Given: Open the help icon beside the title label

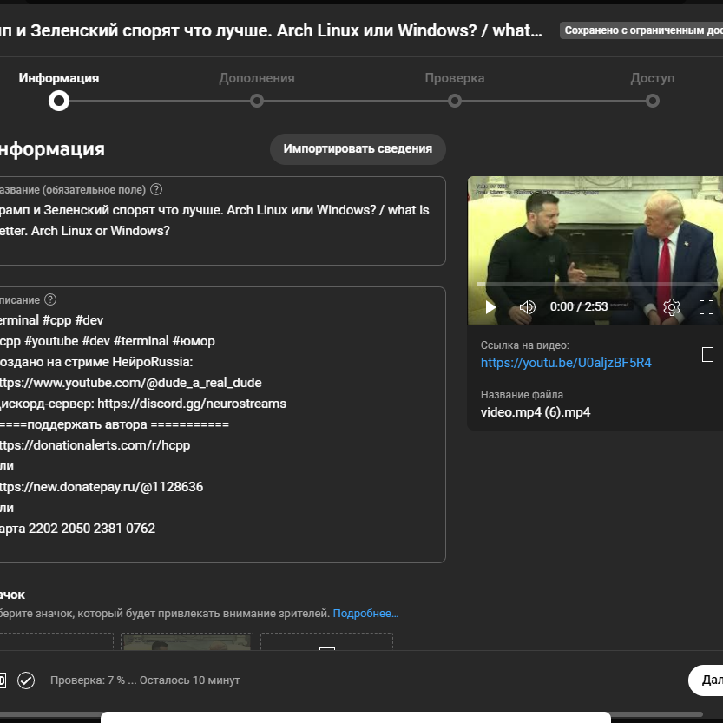Looking at the screenshot, I should point(156,189).
